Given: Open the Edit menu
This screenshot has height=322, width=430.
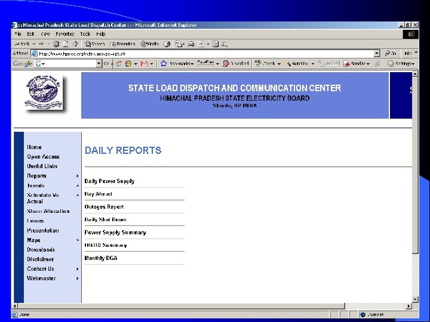Looking at the screenshot, I should 30,34.
